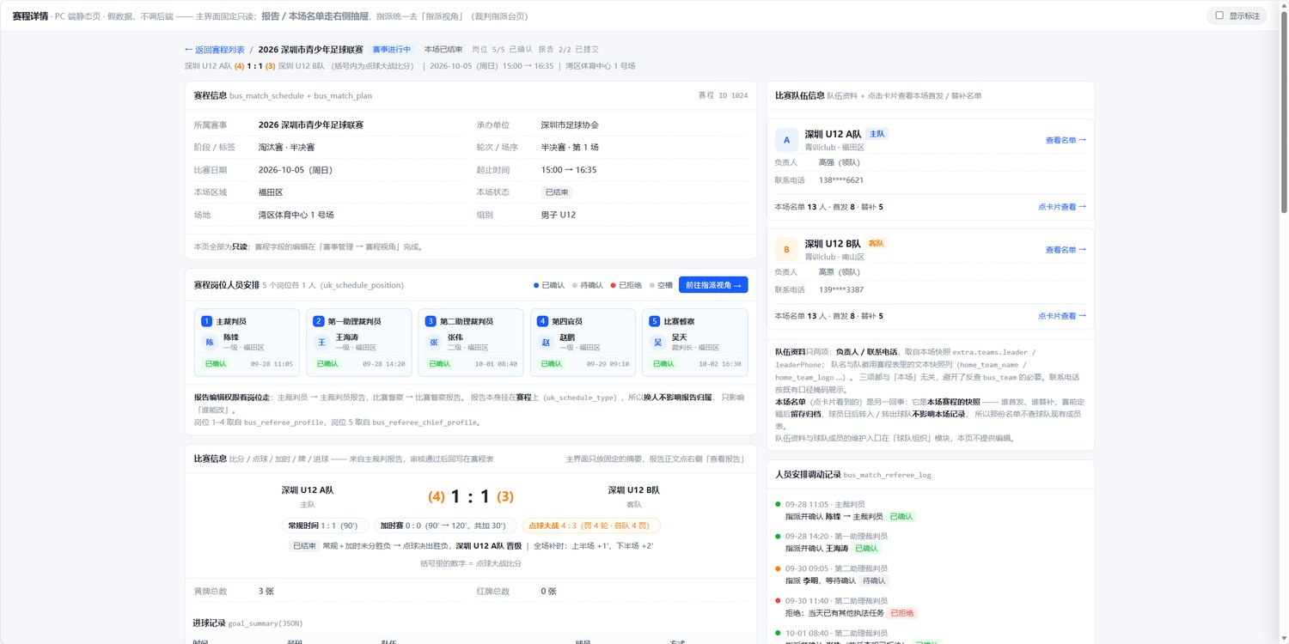Open 查看名单 for 深圳 U12 B队
Screen dimensions: 1289x644
[x=1066, y=250]
